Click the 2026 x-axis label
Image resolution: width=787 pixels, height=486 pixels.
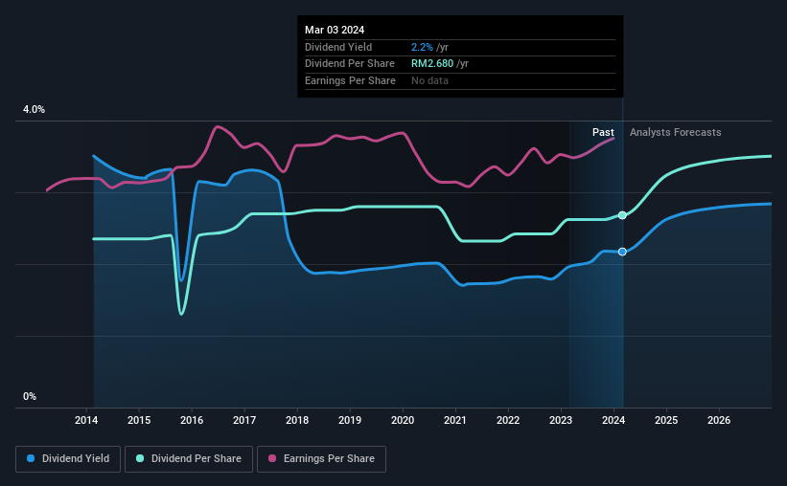pyautogui.click(x=719, y=420)
